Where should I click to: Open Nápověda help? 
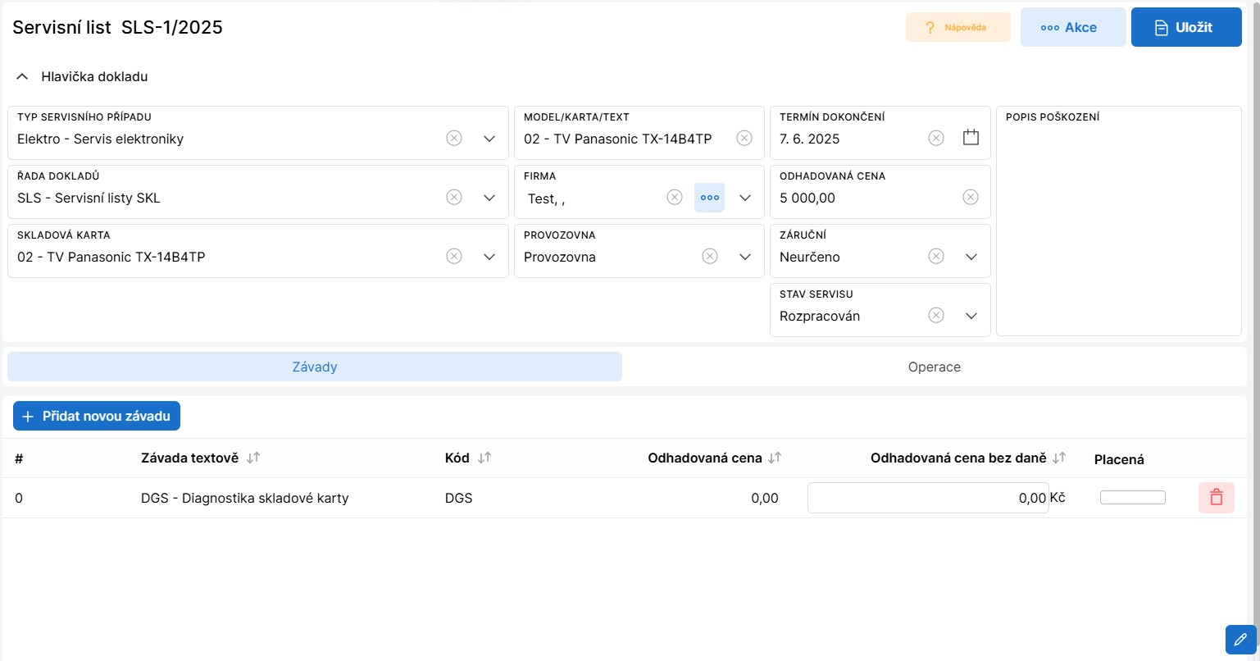[x=958, y=27]
